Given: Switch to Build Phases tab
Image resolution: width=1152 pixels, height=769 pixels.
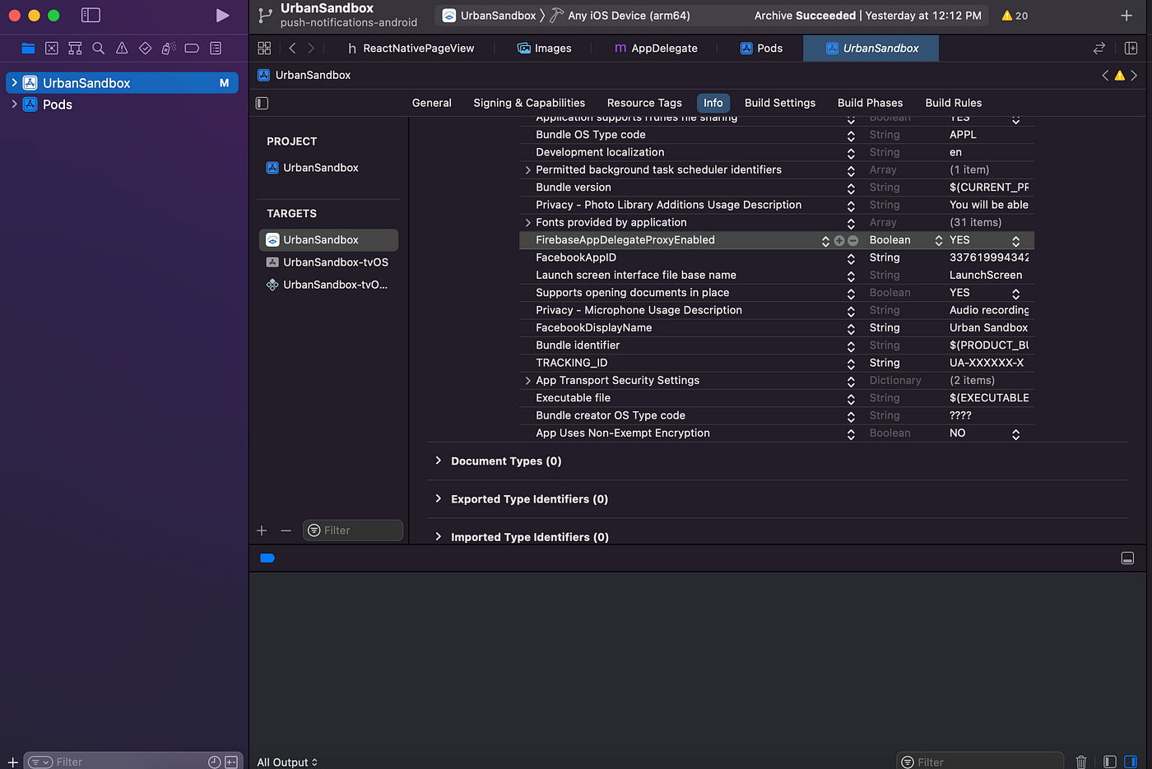Looking at the screenshot, I should tap(870, 103).
